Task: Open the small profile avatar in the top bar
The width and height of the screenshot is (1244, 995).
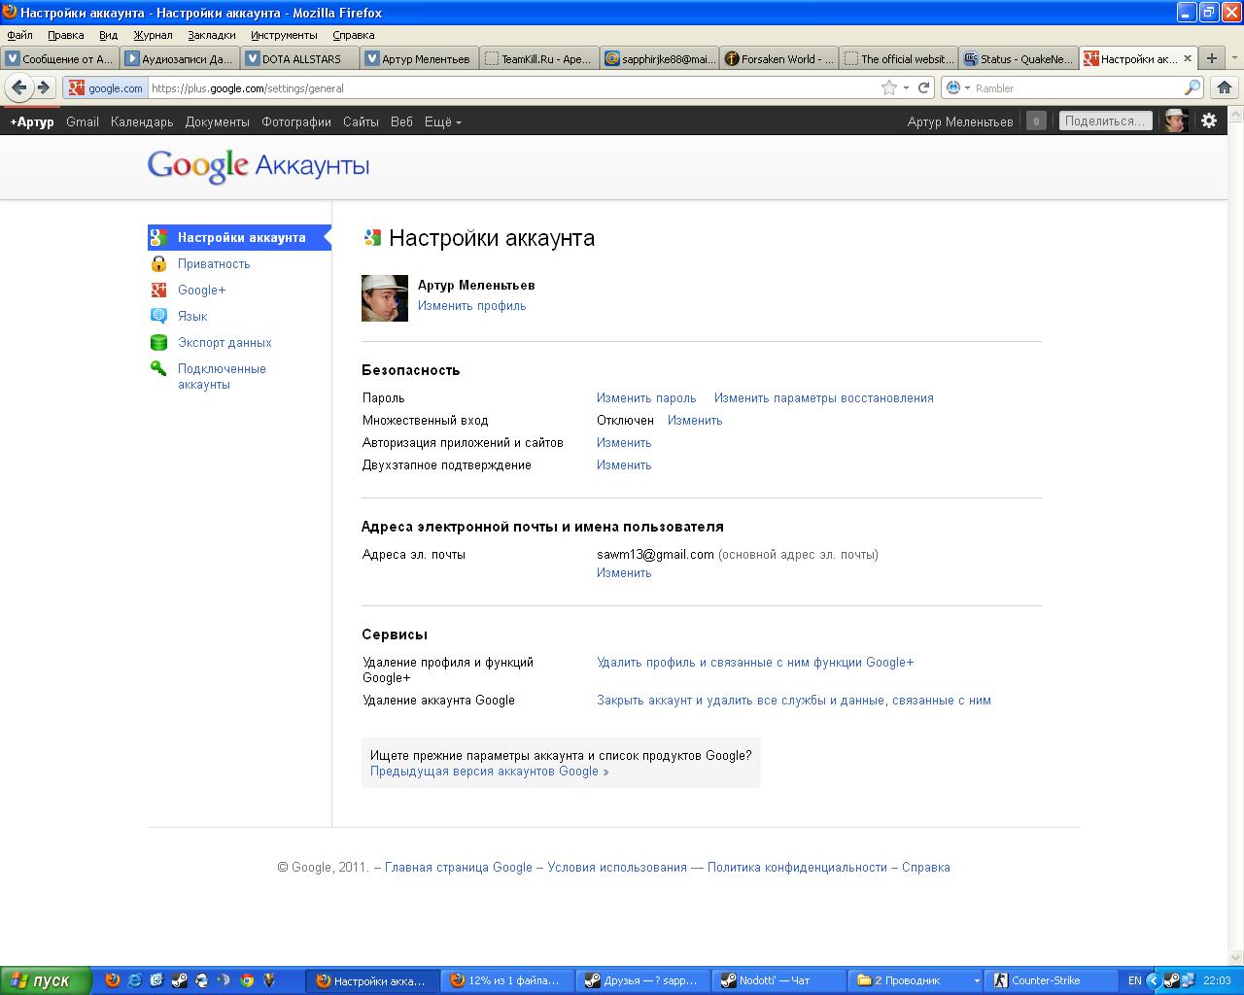Action: click(1176, 120)
